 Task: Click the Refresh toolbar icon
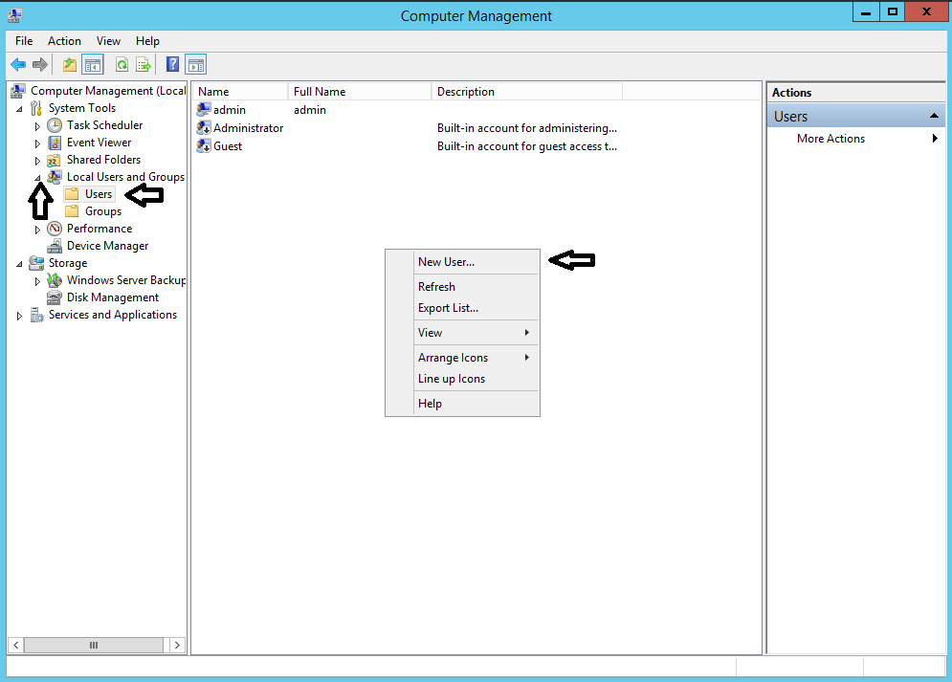tap(122, 65)
